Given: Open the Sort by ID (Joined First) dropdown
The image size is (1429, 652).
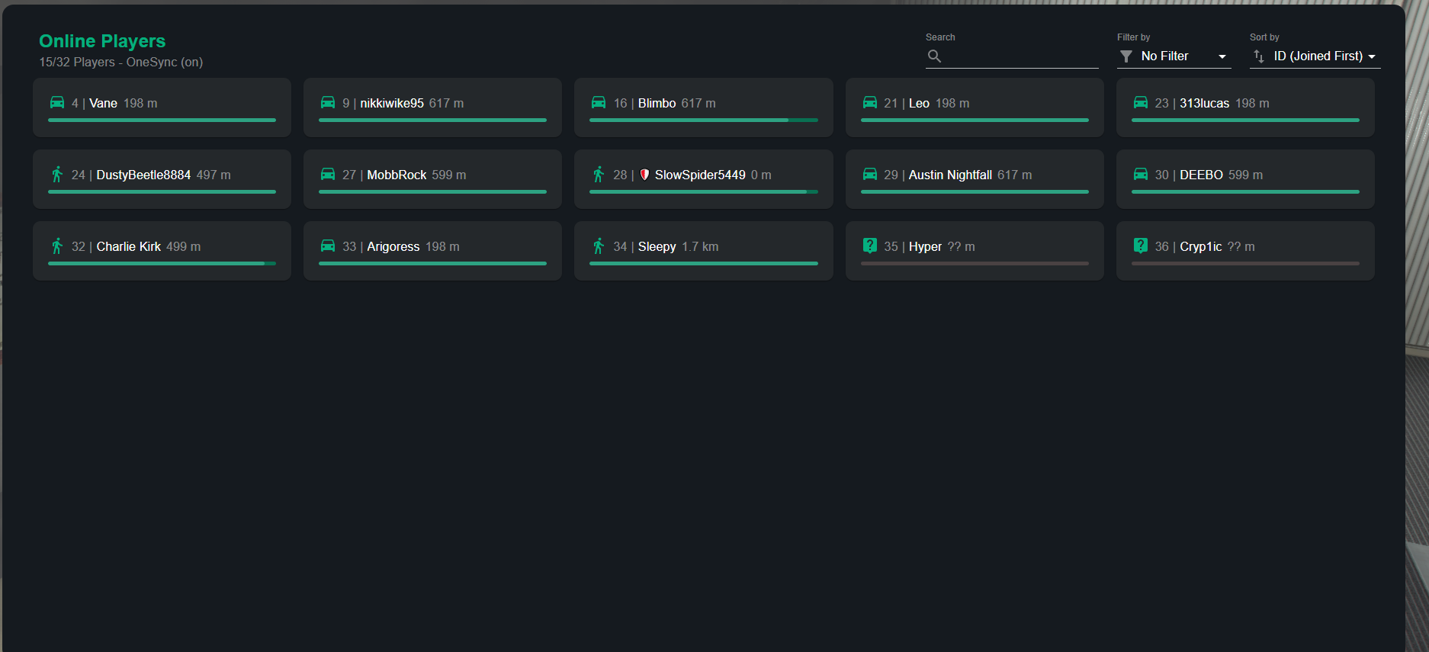Looking at the screenshot, I should (x=1315, y=56).
